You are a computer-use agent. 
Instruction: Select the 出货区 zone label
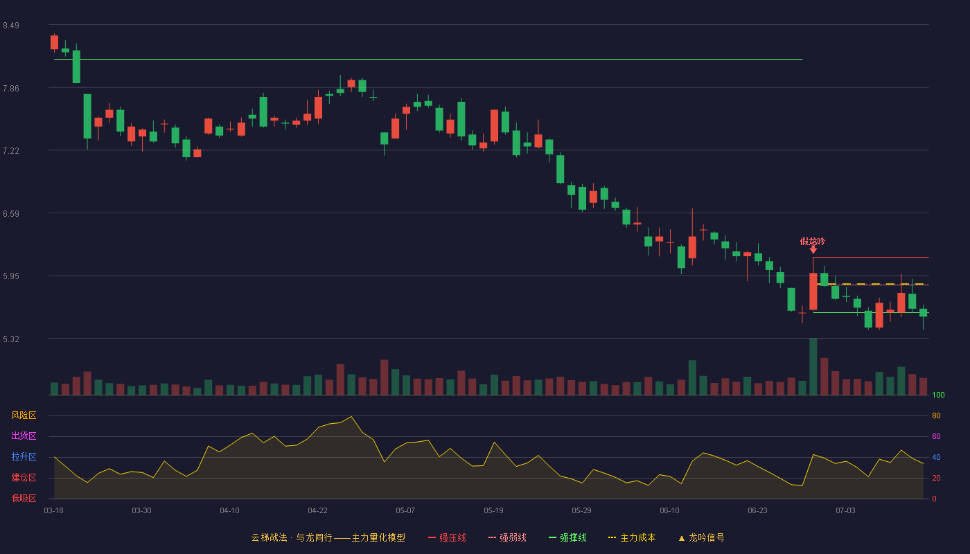point(24,436)
